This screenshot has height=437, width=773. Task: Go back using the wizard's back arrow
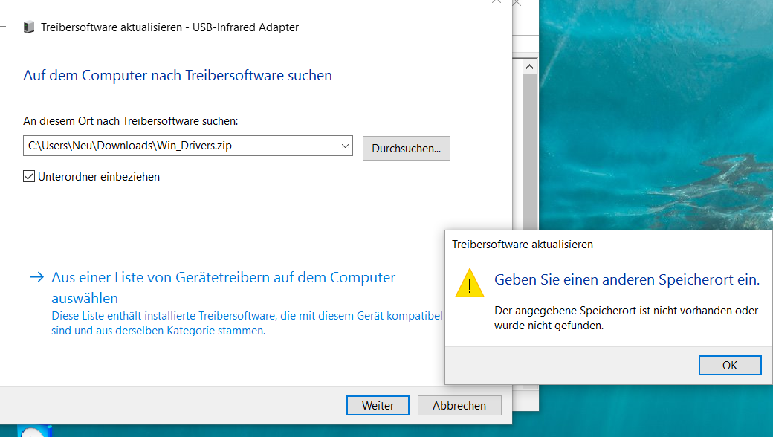2,27
